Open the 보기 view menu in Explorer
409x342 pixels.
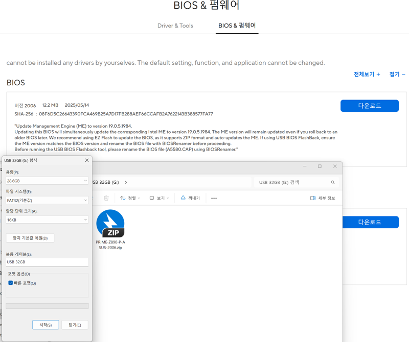click(x=159, y=198)
